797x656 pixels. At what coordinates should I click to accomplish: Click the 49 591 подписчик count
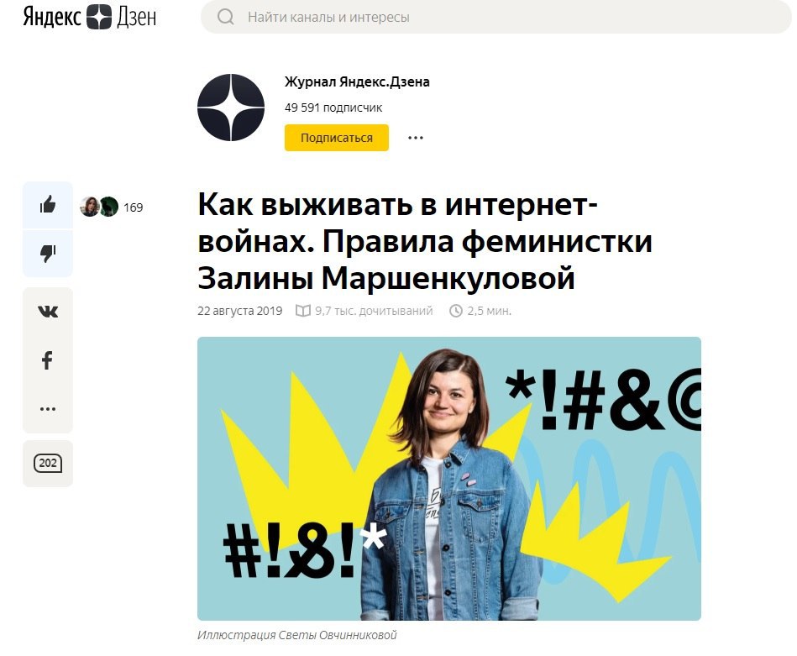tap(333, 108)
